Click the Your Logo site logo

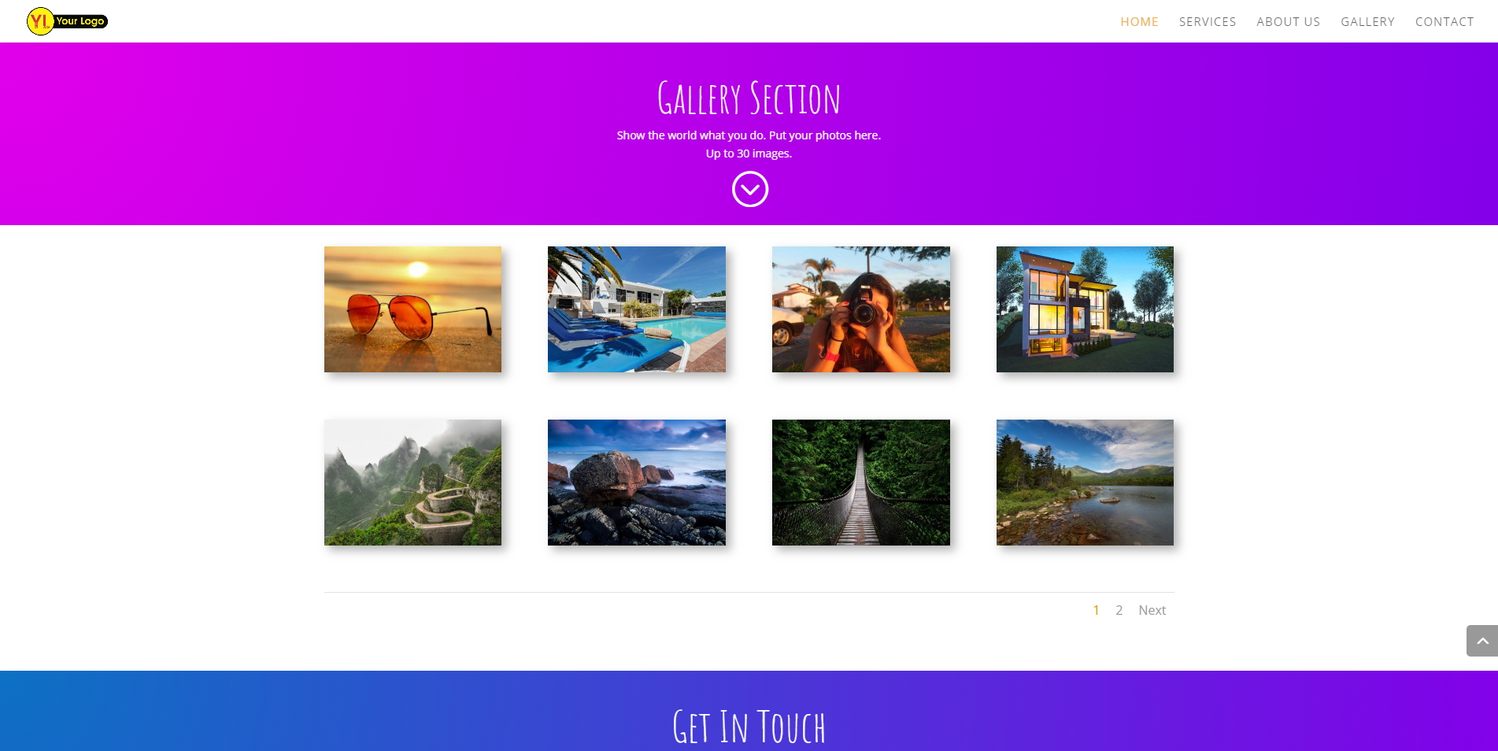click(x=67, y=21)
